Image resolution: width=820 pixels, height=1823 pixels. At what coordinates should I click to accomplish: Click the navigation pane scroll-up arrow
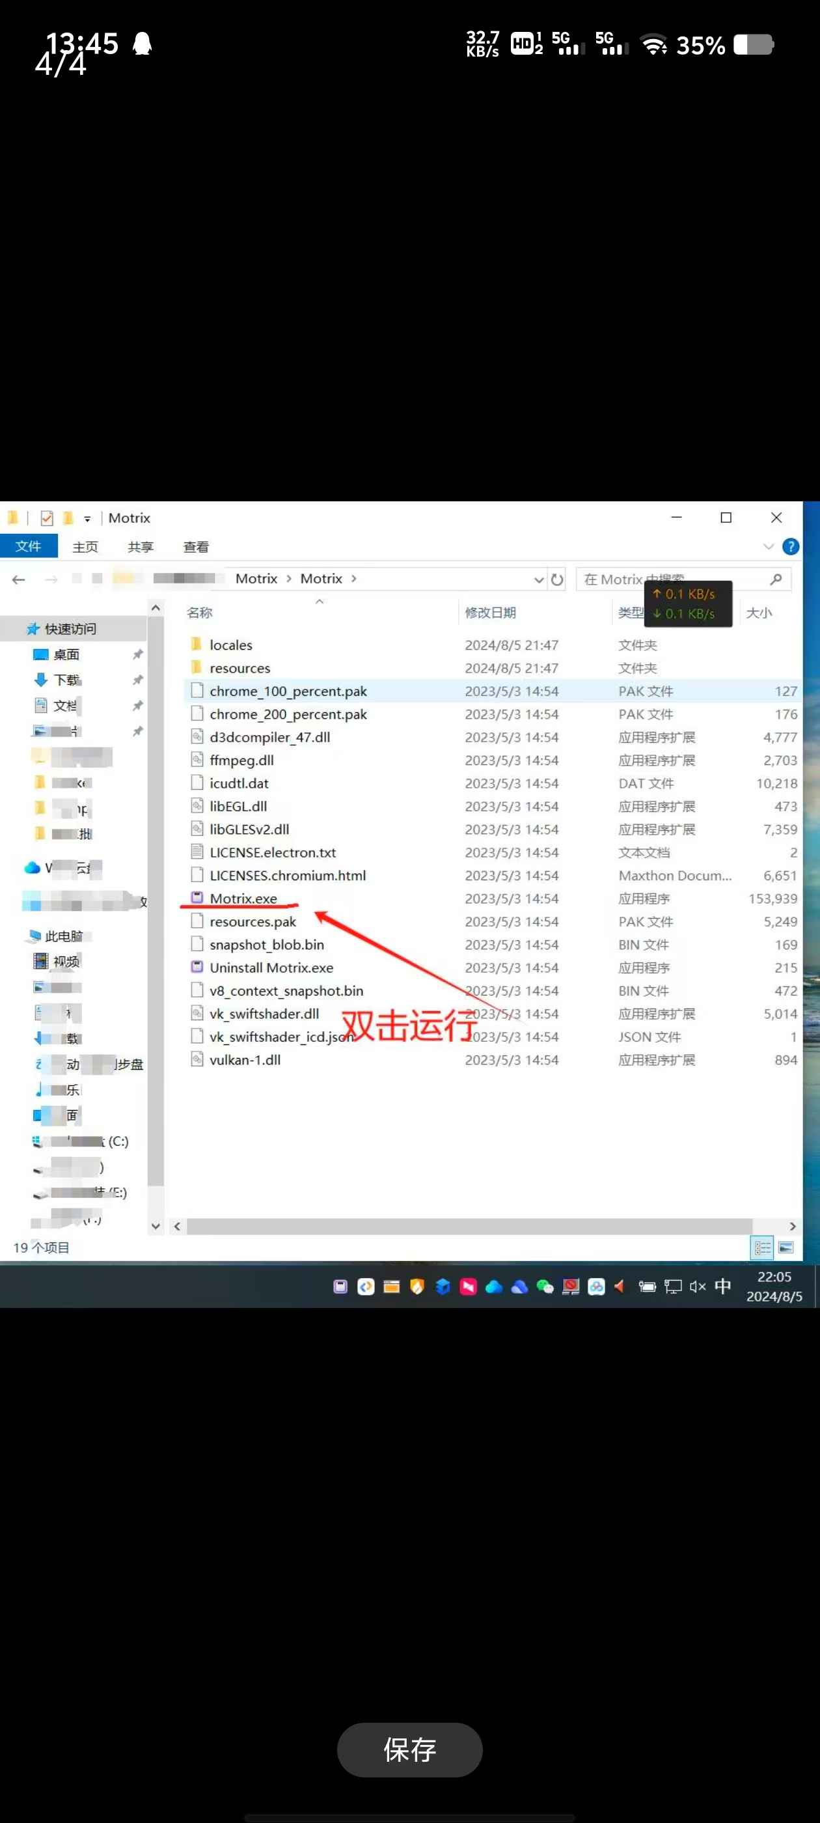pyautogui.click(x=156, y=608)
